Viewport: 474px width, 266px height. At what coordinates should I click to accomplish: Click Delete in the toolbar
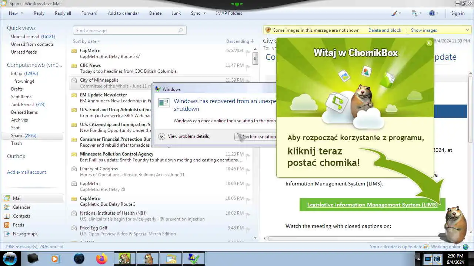pos(155,13)
